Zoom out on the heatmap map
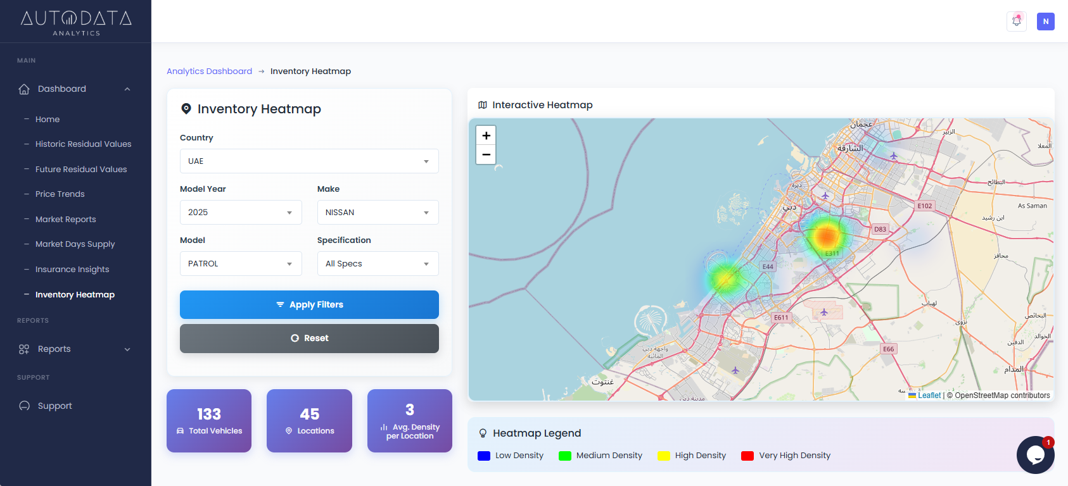The height and width of the screenshot is (486, 1068). coord(486,154)
